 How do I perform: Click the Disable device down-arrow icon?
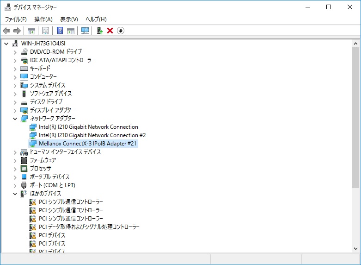(x=121, y=31)
